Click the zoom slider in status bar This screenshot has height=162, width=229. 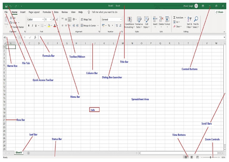211,157
